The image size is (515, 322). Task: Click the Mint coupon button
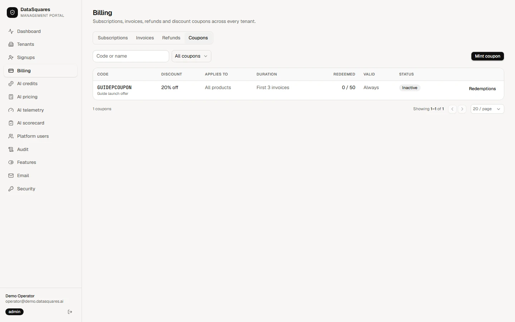coord(487,56)
